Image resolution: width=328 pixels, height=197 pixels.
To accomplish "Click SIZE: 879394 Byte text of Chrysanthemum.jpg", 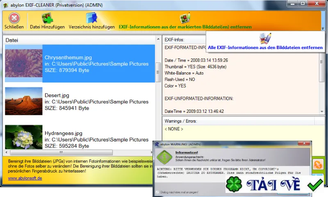I will point(67,70).
